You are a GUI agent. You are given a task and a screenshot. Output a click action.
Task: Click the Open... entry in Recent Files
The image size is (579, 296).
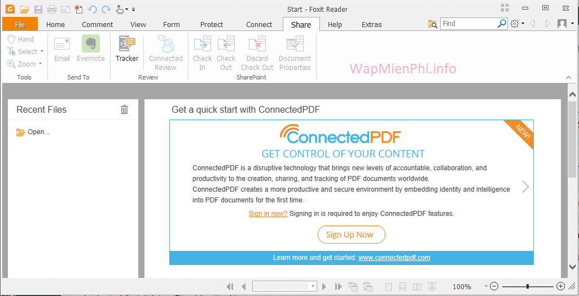point(33,132)
